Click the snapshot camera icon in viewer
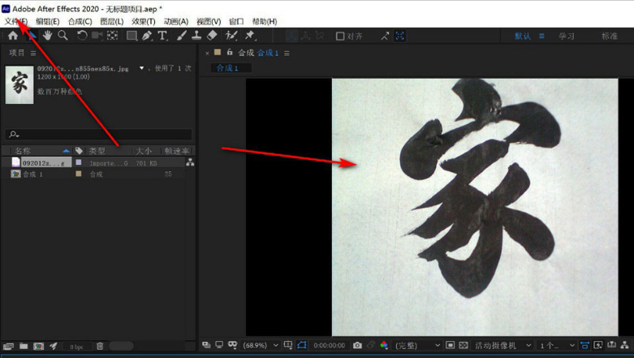 point(357,346)
